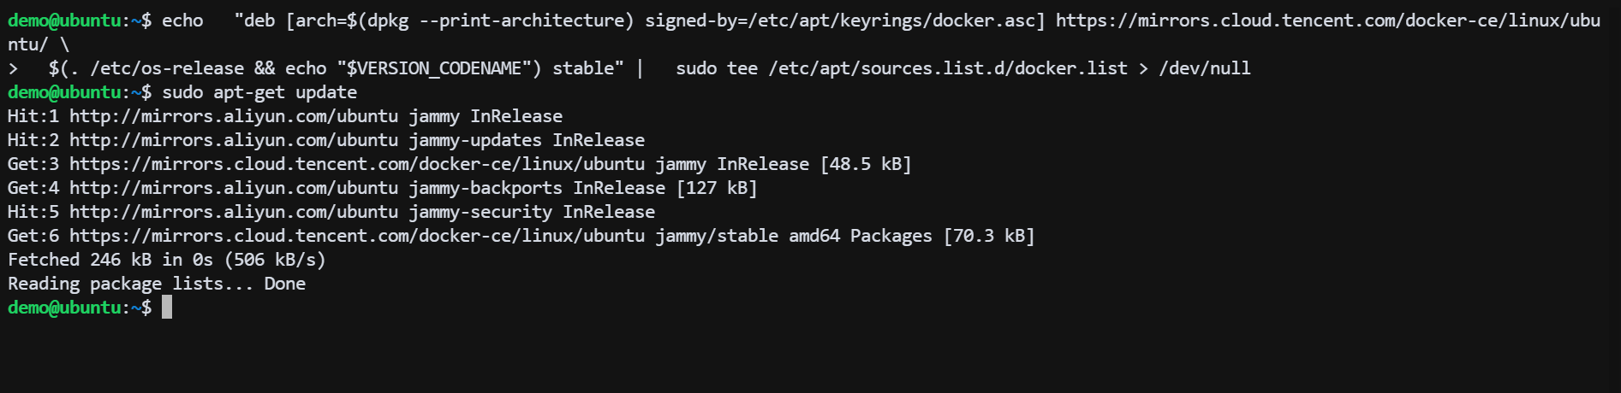The image size is (1621, 393).
Task: Click the aliyun URL on the Hit:1 line
Action: [x=233, y=116]
